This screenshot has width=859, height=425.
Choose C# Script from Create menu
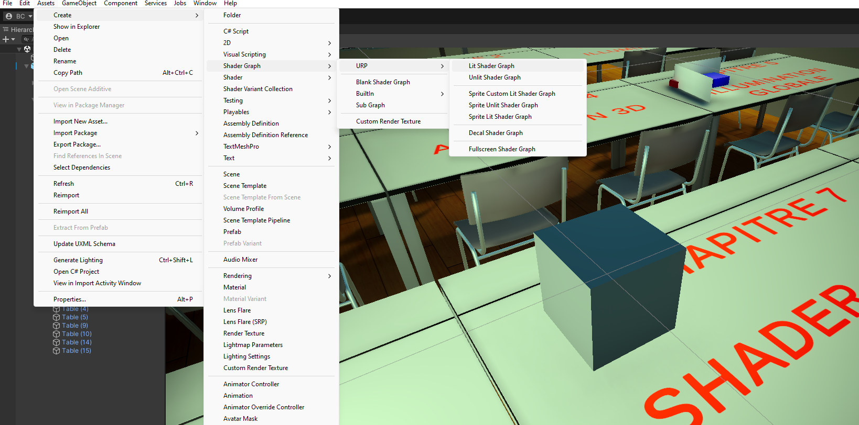236,31
